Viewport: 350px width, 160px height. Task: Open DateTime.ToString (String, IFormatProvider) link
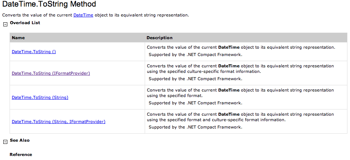[x=58, y=122]
